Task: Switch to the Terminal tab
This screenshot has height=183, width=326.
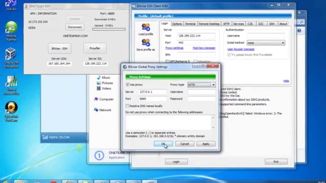Action: point(190,24)
